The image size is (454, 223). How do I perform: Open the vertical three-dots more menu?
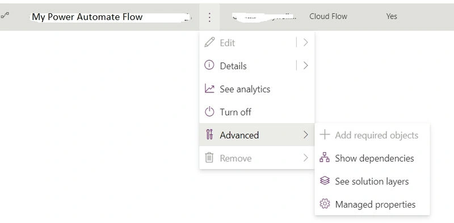[209, 17]
